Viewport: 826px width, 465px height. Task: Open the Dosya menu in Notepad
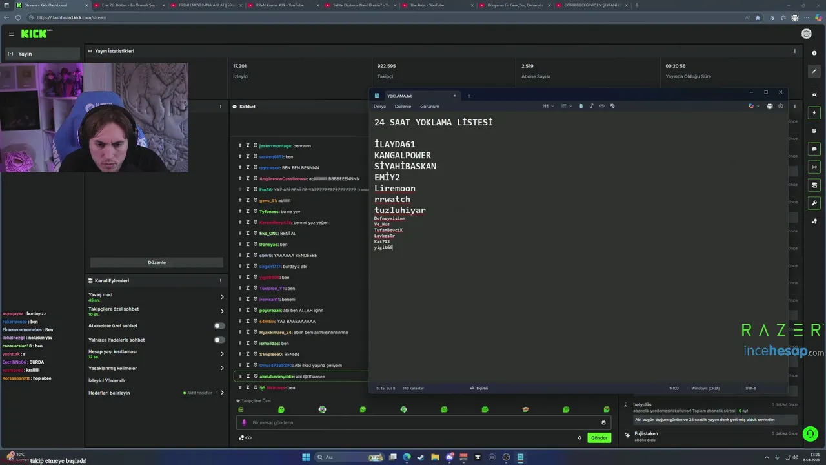pos(379,106)
